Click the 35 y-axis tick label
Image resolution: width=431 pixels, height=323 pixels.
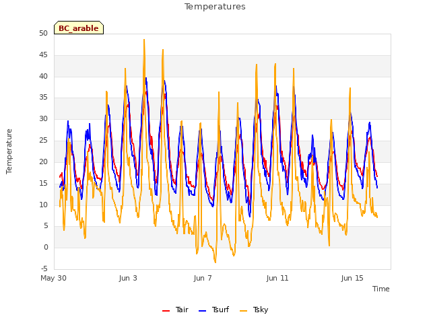coord(43,97)
